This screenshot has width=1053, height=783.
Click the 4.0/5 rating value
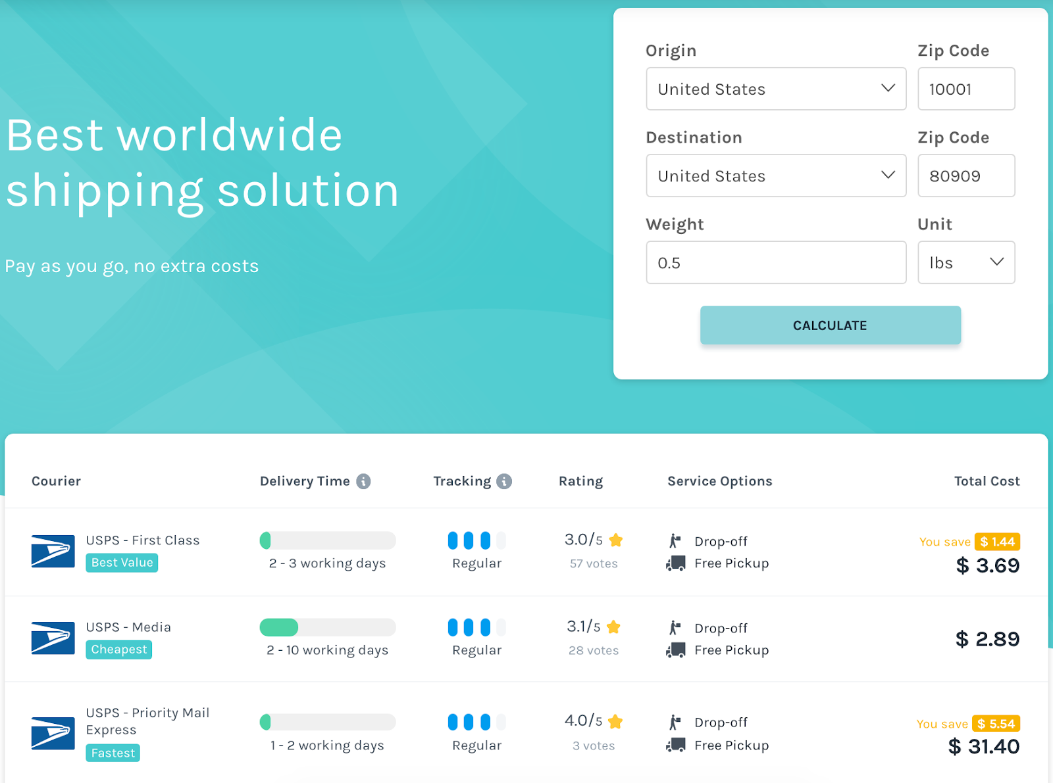tap(584, 721)
